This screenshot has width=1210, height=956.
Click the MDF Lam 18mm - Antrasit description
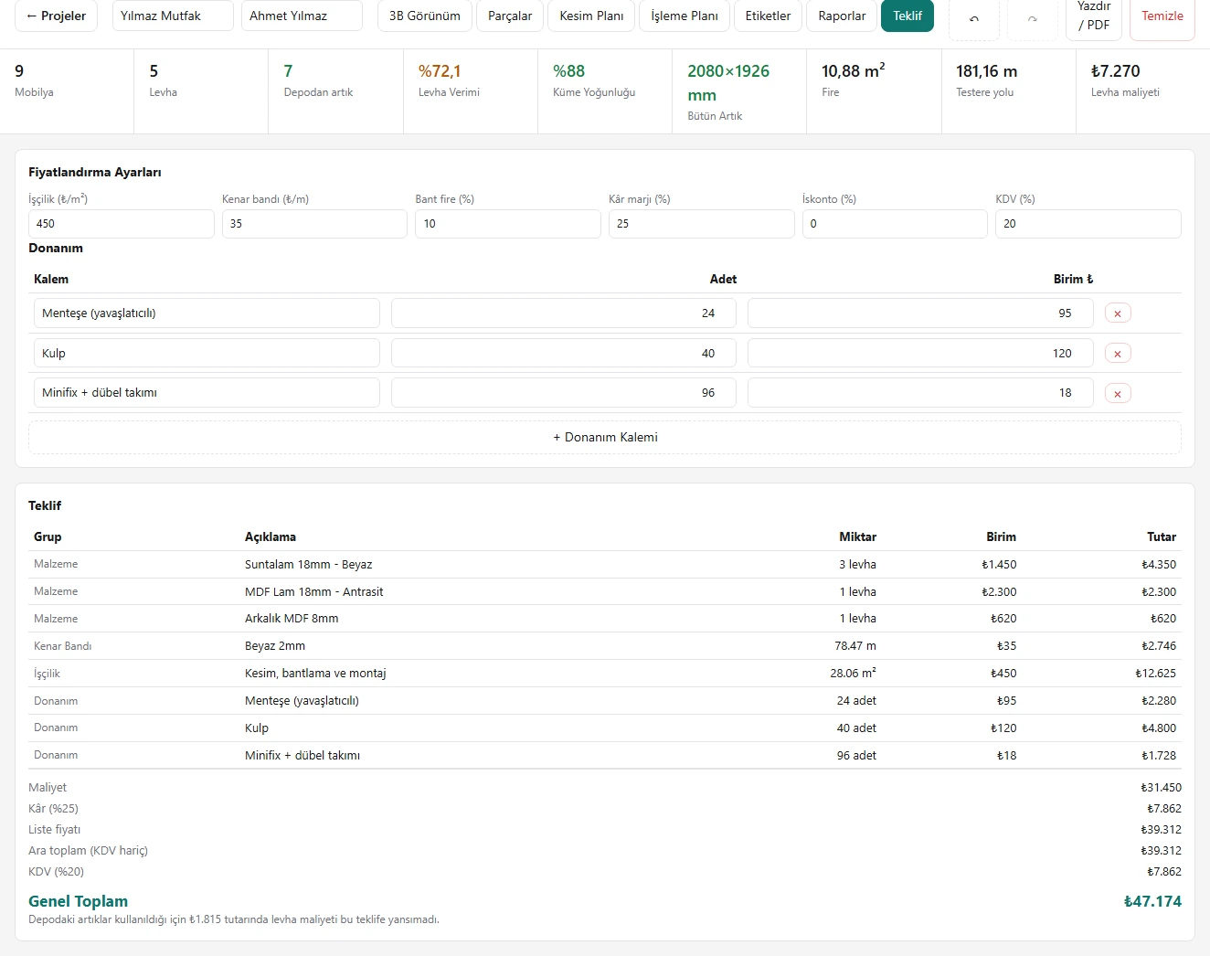(313, 592)
